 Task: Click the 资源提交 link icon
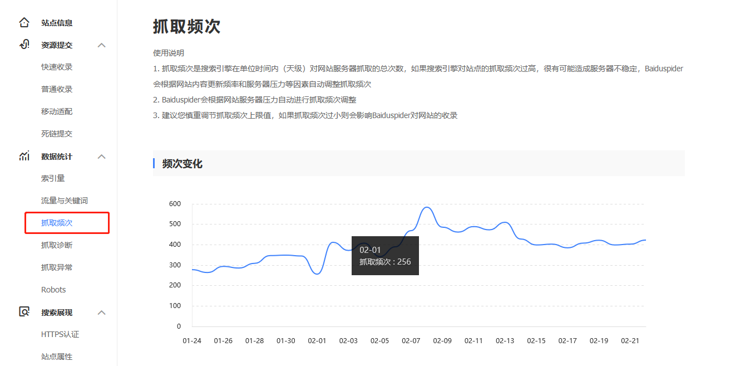pos(24,45)
